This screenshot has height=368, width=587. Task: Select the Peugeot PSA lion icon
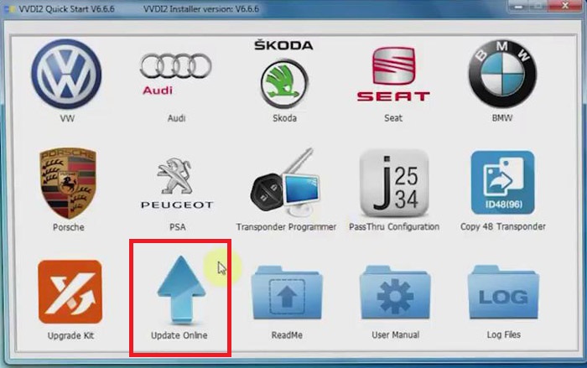coord(177,183)
